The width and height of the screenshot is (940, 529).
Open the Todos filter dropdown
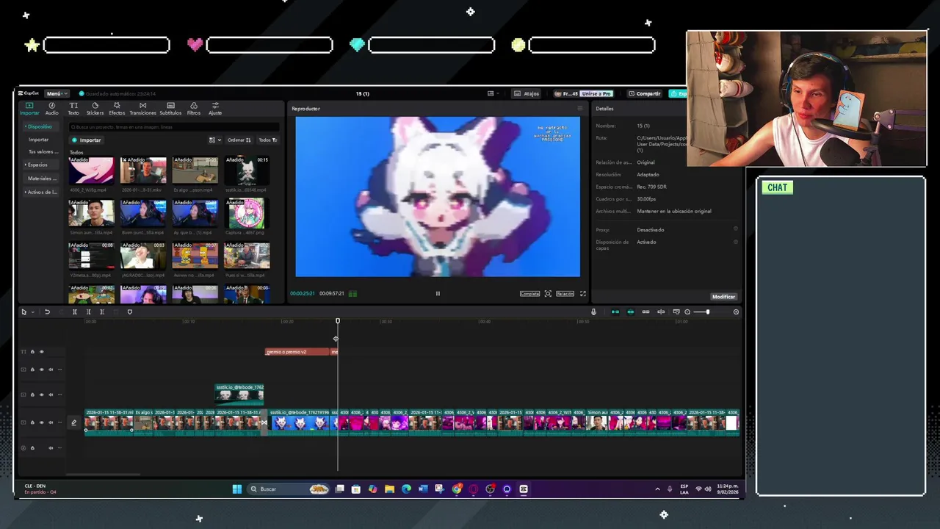[268, 140]
